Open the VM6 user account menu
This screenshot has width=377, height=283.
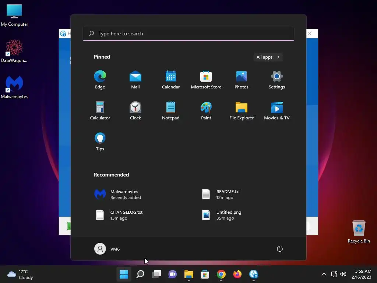[107, 249]
